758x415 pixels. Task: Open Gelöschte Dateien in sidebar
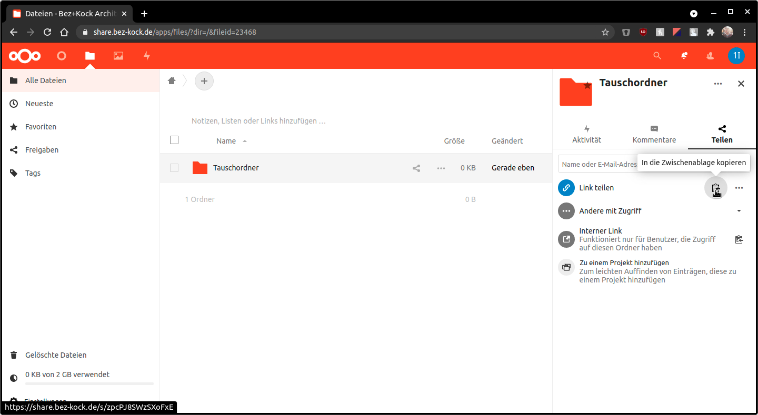point(56,355)
